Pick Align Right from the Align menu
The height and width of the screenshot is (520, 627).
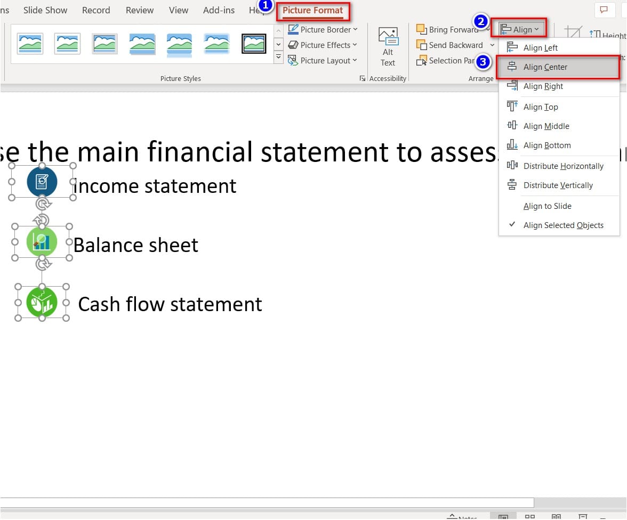559,86
